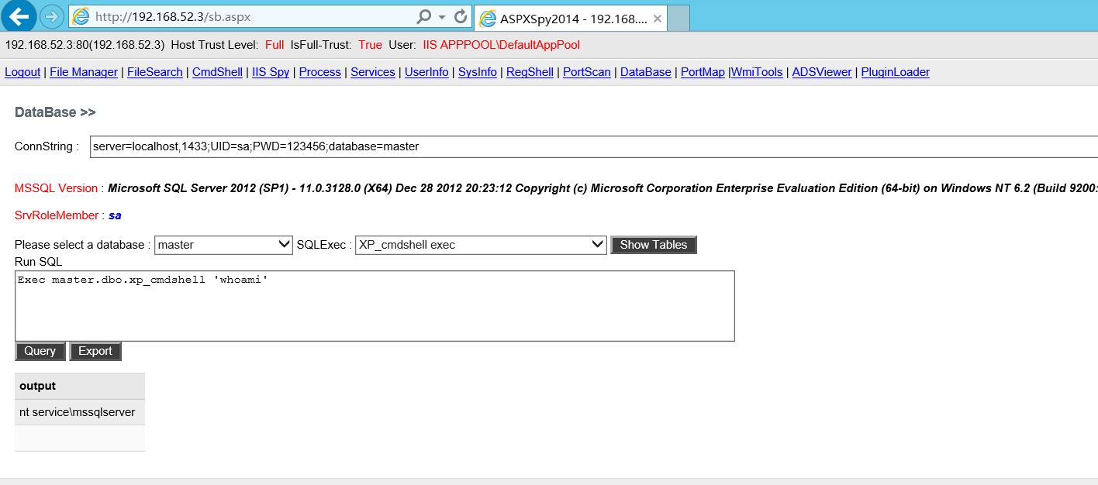This screenshot has width=1098, height=485.
Task: Open a new blank tab
Action: click(678, 19)
